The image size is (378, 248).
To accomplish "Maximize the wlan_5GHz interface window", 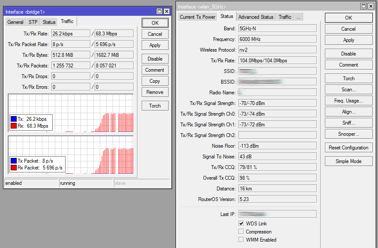I will click(x=363, y=6).
